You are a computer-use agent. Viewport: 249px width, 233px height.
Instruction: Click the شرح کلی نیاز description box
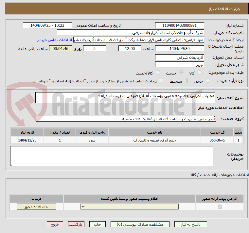125,98
